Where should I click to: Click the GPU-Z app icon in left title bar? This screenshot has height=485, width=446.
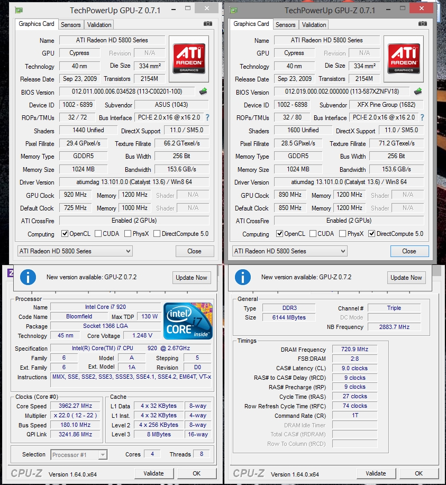[x=19, y=10]
